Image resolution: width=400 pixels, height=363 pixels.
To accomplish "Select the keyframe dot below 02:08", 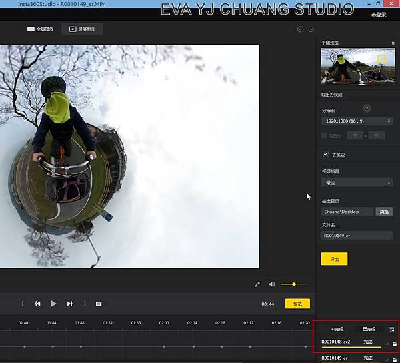I will [222, 347].
